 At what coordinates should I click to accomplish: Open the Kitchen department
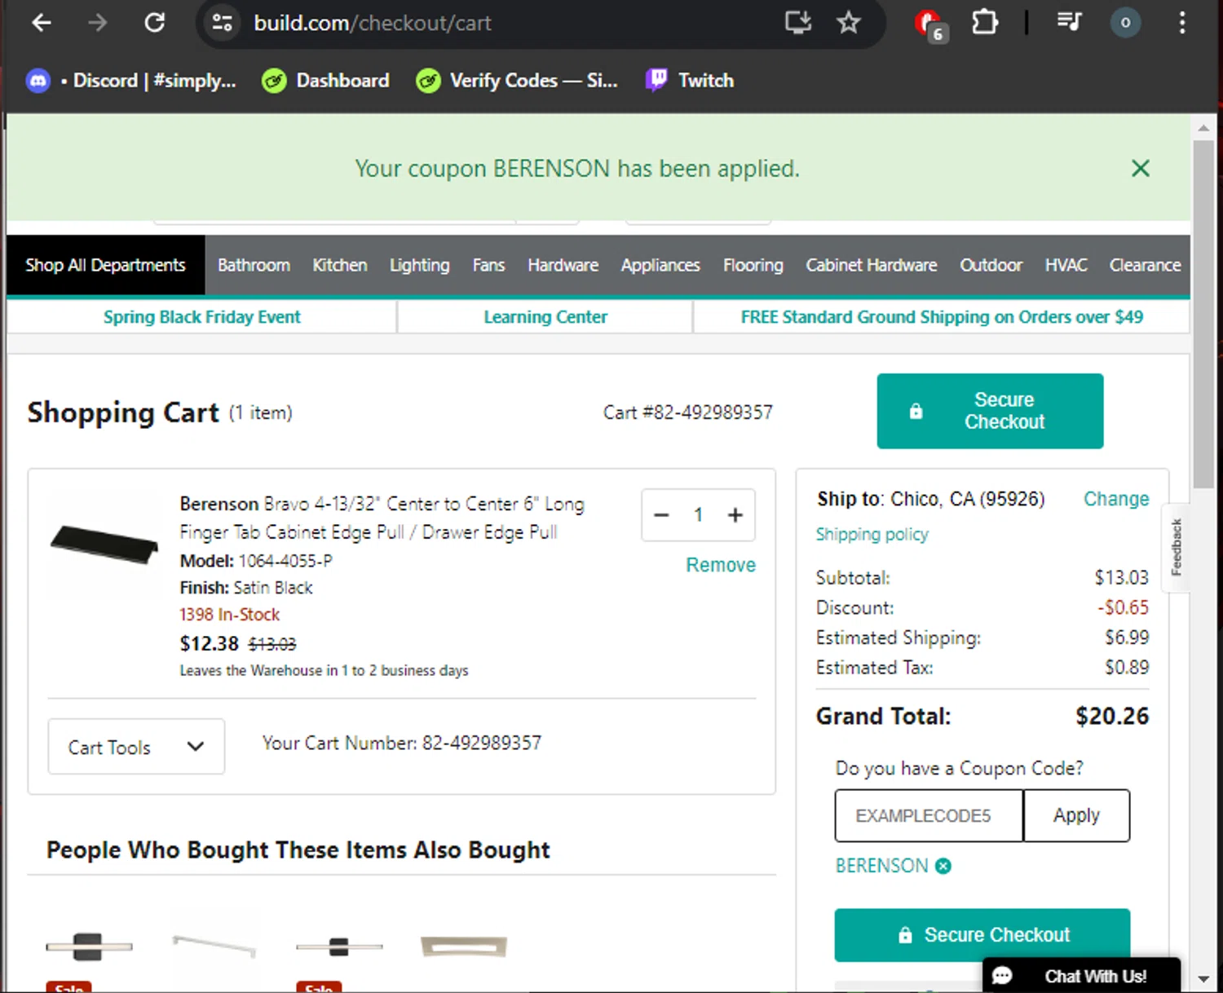(x=340, y=266)
